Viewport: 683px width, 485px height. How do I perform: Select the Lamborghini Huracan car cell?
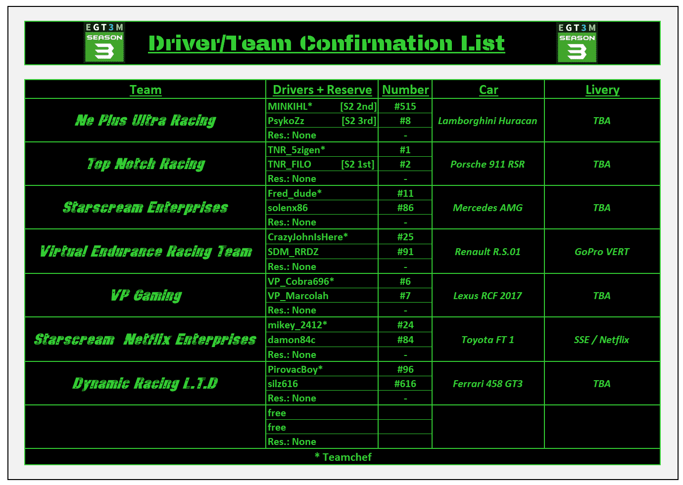click(488, 121)
